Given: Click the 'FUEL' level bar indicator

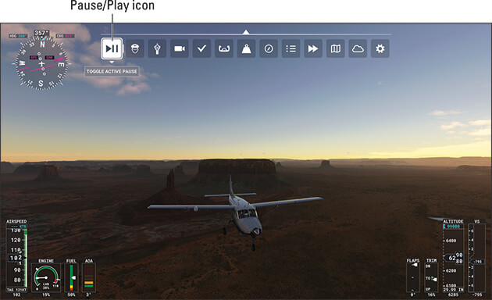Looking at the screenshot, I should click(x=72, y=277).
